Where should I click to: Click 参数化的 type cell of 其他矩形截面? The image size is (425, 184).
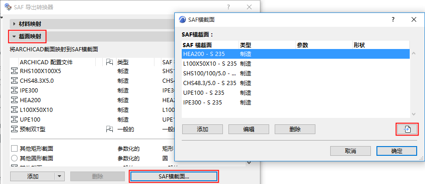[128, 148]
